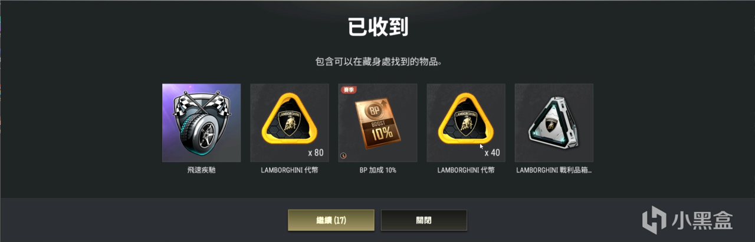Click LAMBORGHINI 代幣 label under x 40 token
This screenshot has height=242, width=755.
[x=466, y=170]
